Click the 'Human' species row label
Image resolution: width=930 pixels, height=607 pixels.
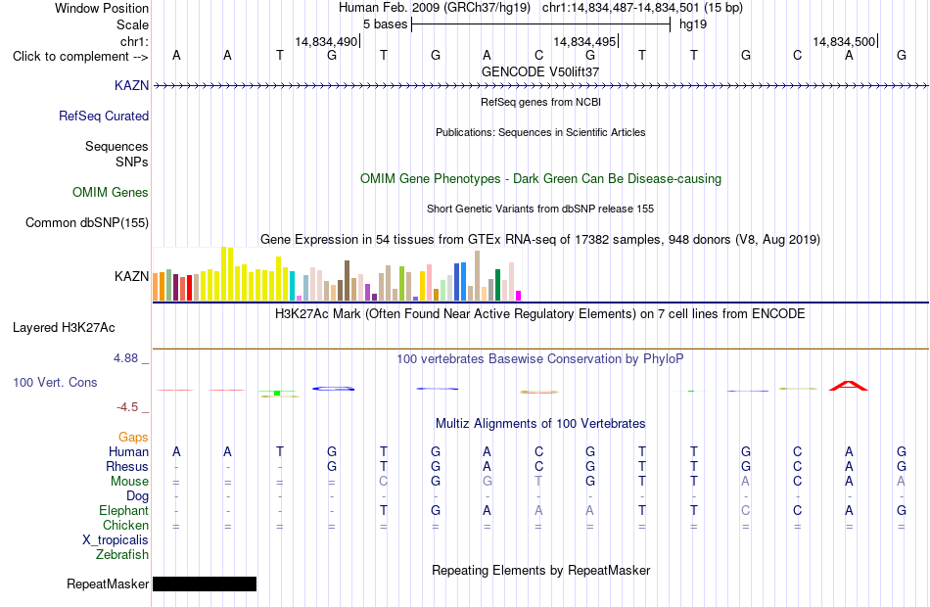pyautogui.click(x=128, y=451)
